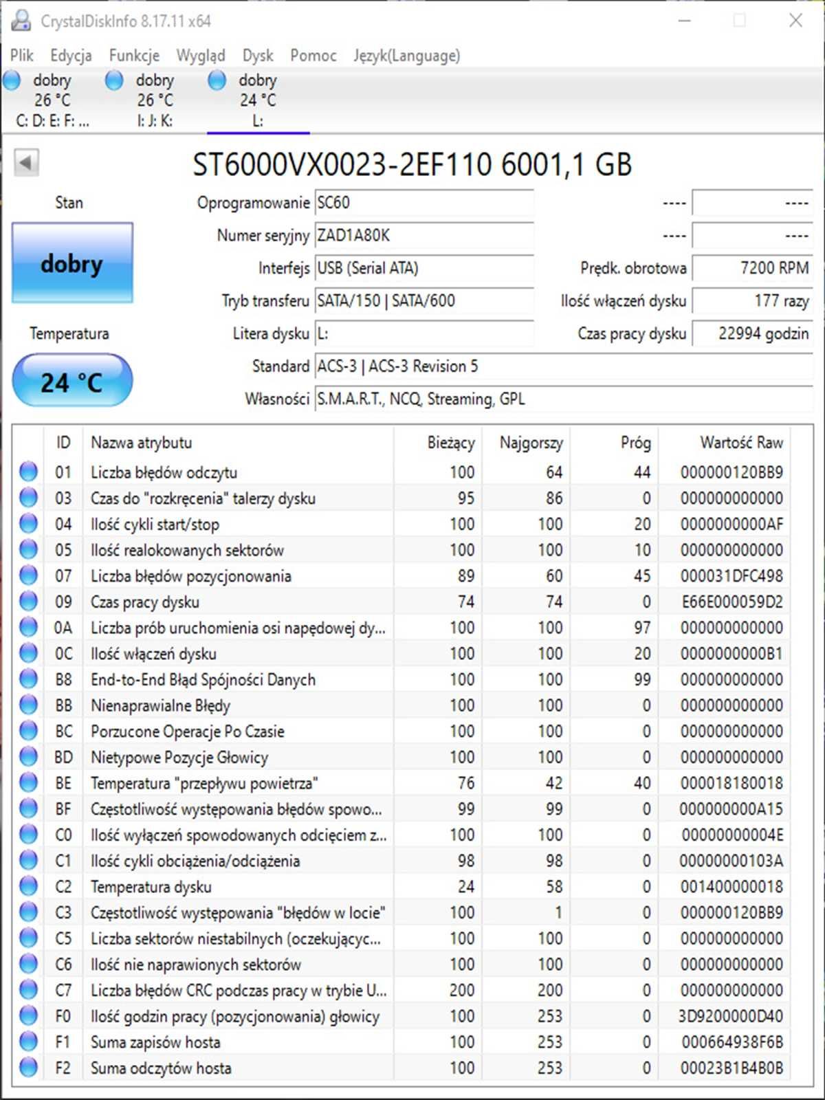Click status icon for attribute BC
The image size is (825, 1100).
coord(28,731)
